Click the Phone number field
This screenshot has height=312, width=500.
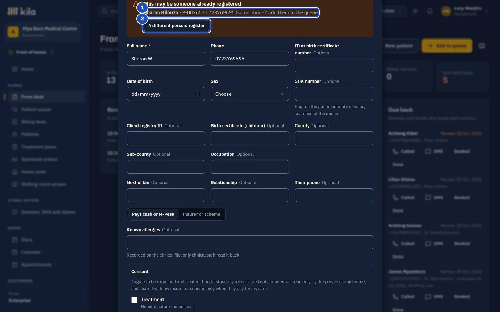(x=250, y=59)
